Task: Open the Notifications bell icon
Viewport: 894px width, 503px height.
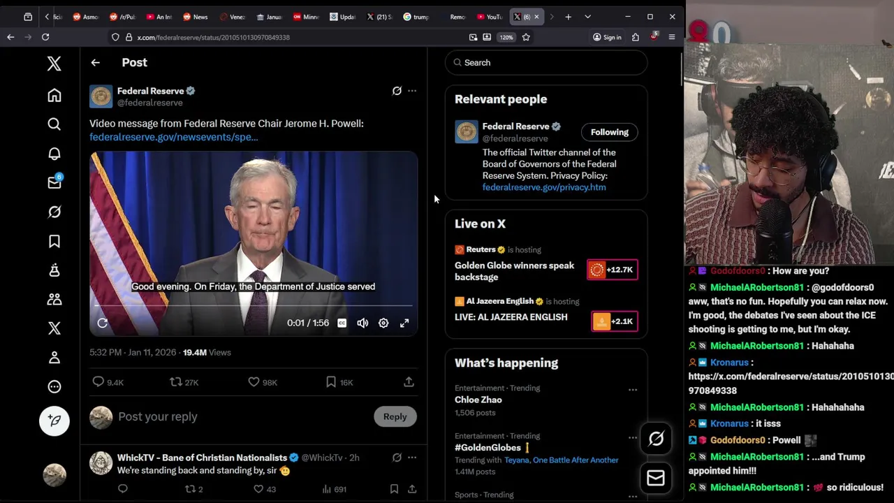Action: pos(54,154)
